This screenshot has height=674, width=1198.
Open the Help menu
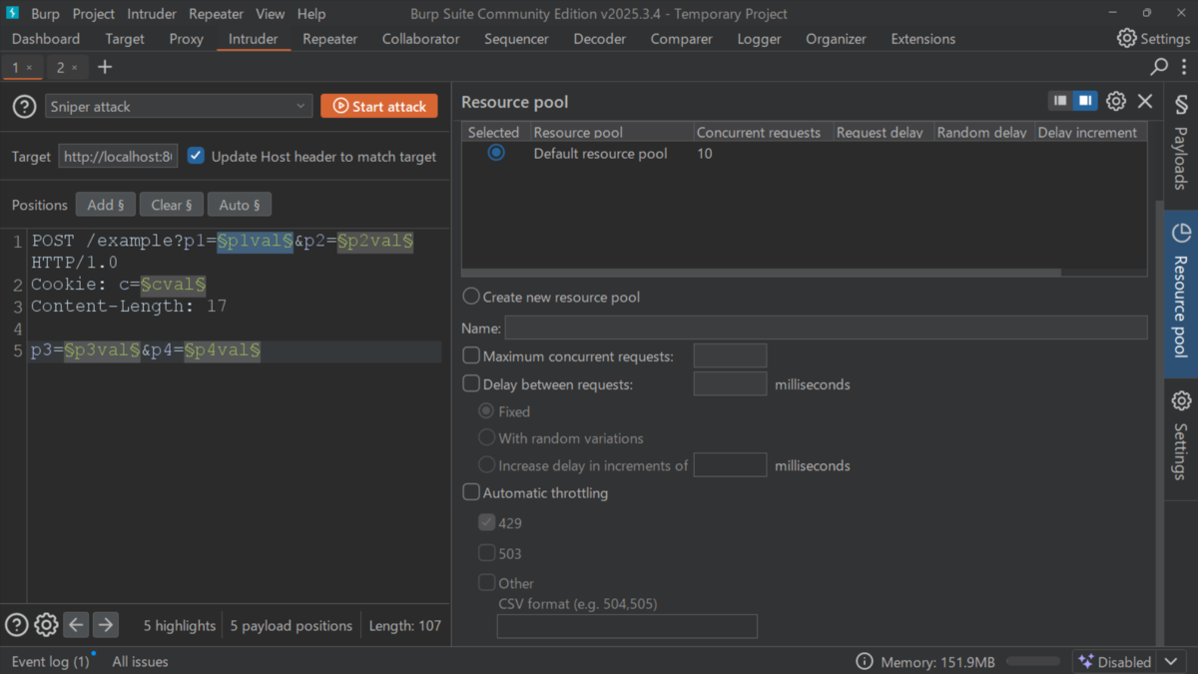tap(311, 14)
